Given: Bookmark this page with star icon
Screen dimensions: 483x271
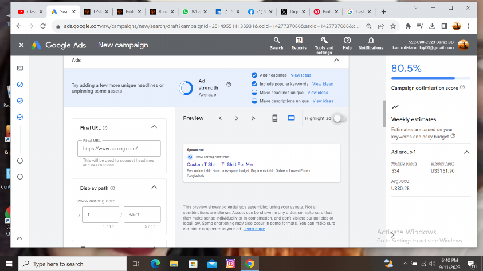Looking at the screenshot, I should 393,26.
